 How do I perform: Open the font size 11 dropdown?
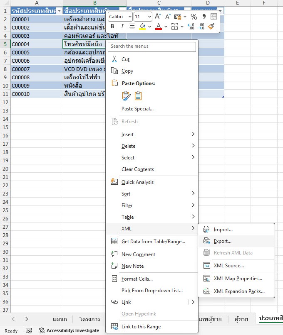click(149, 17)
